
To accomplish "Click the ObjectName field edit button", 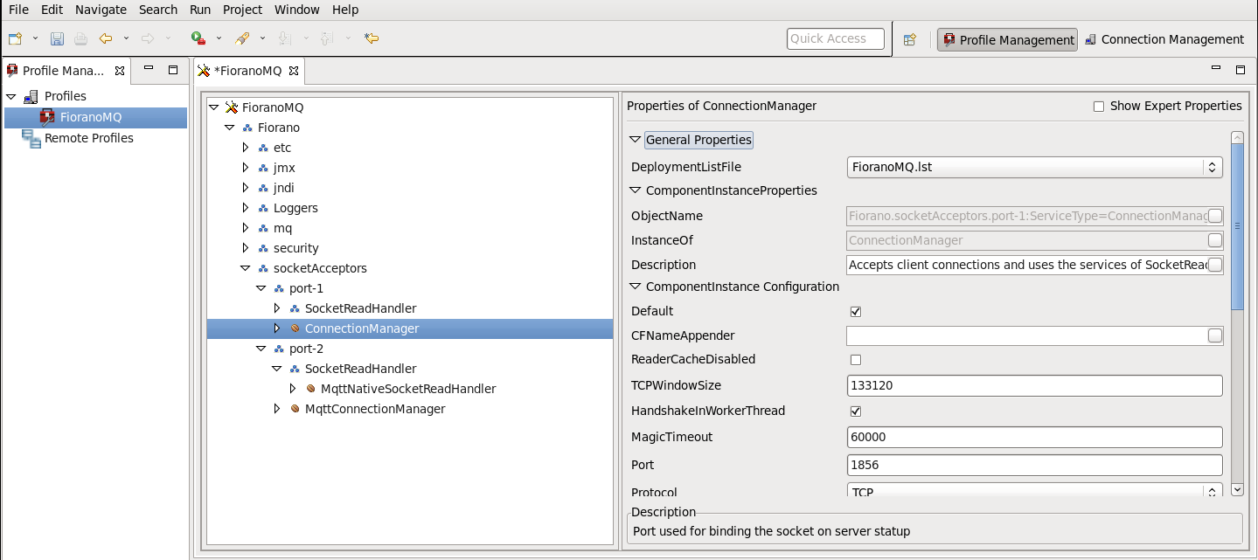I will 1215,216.
